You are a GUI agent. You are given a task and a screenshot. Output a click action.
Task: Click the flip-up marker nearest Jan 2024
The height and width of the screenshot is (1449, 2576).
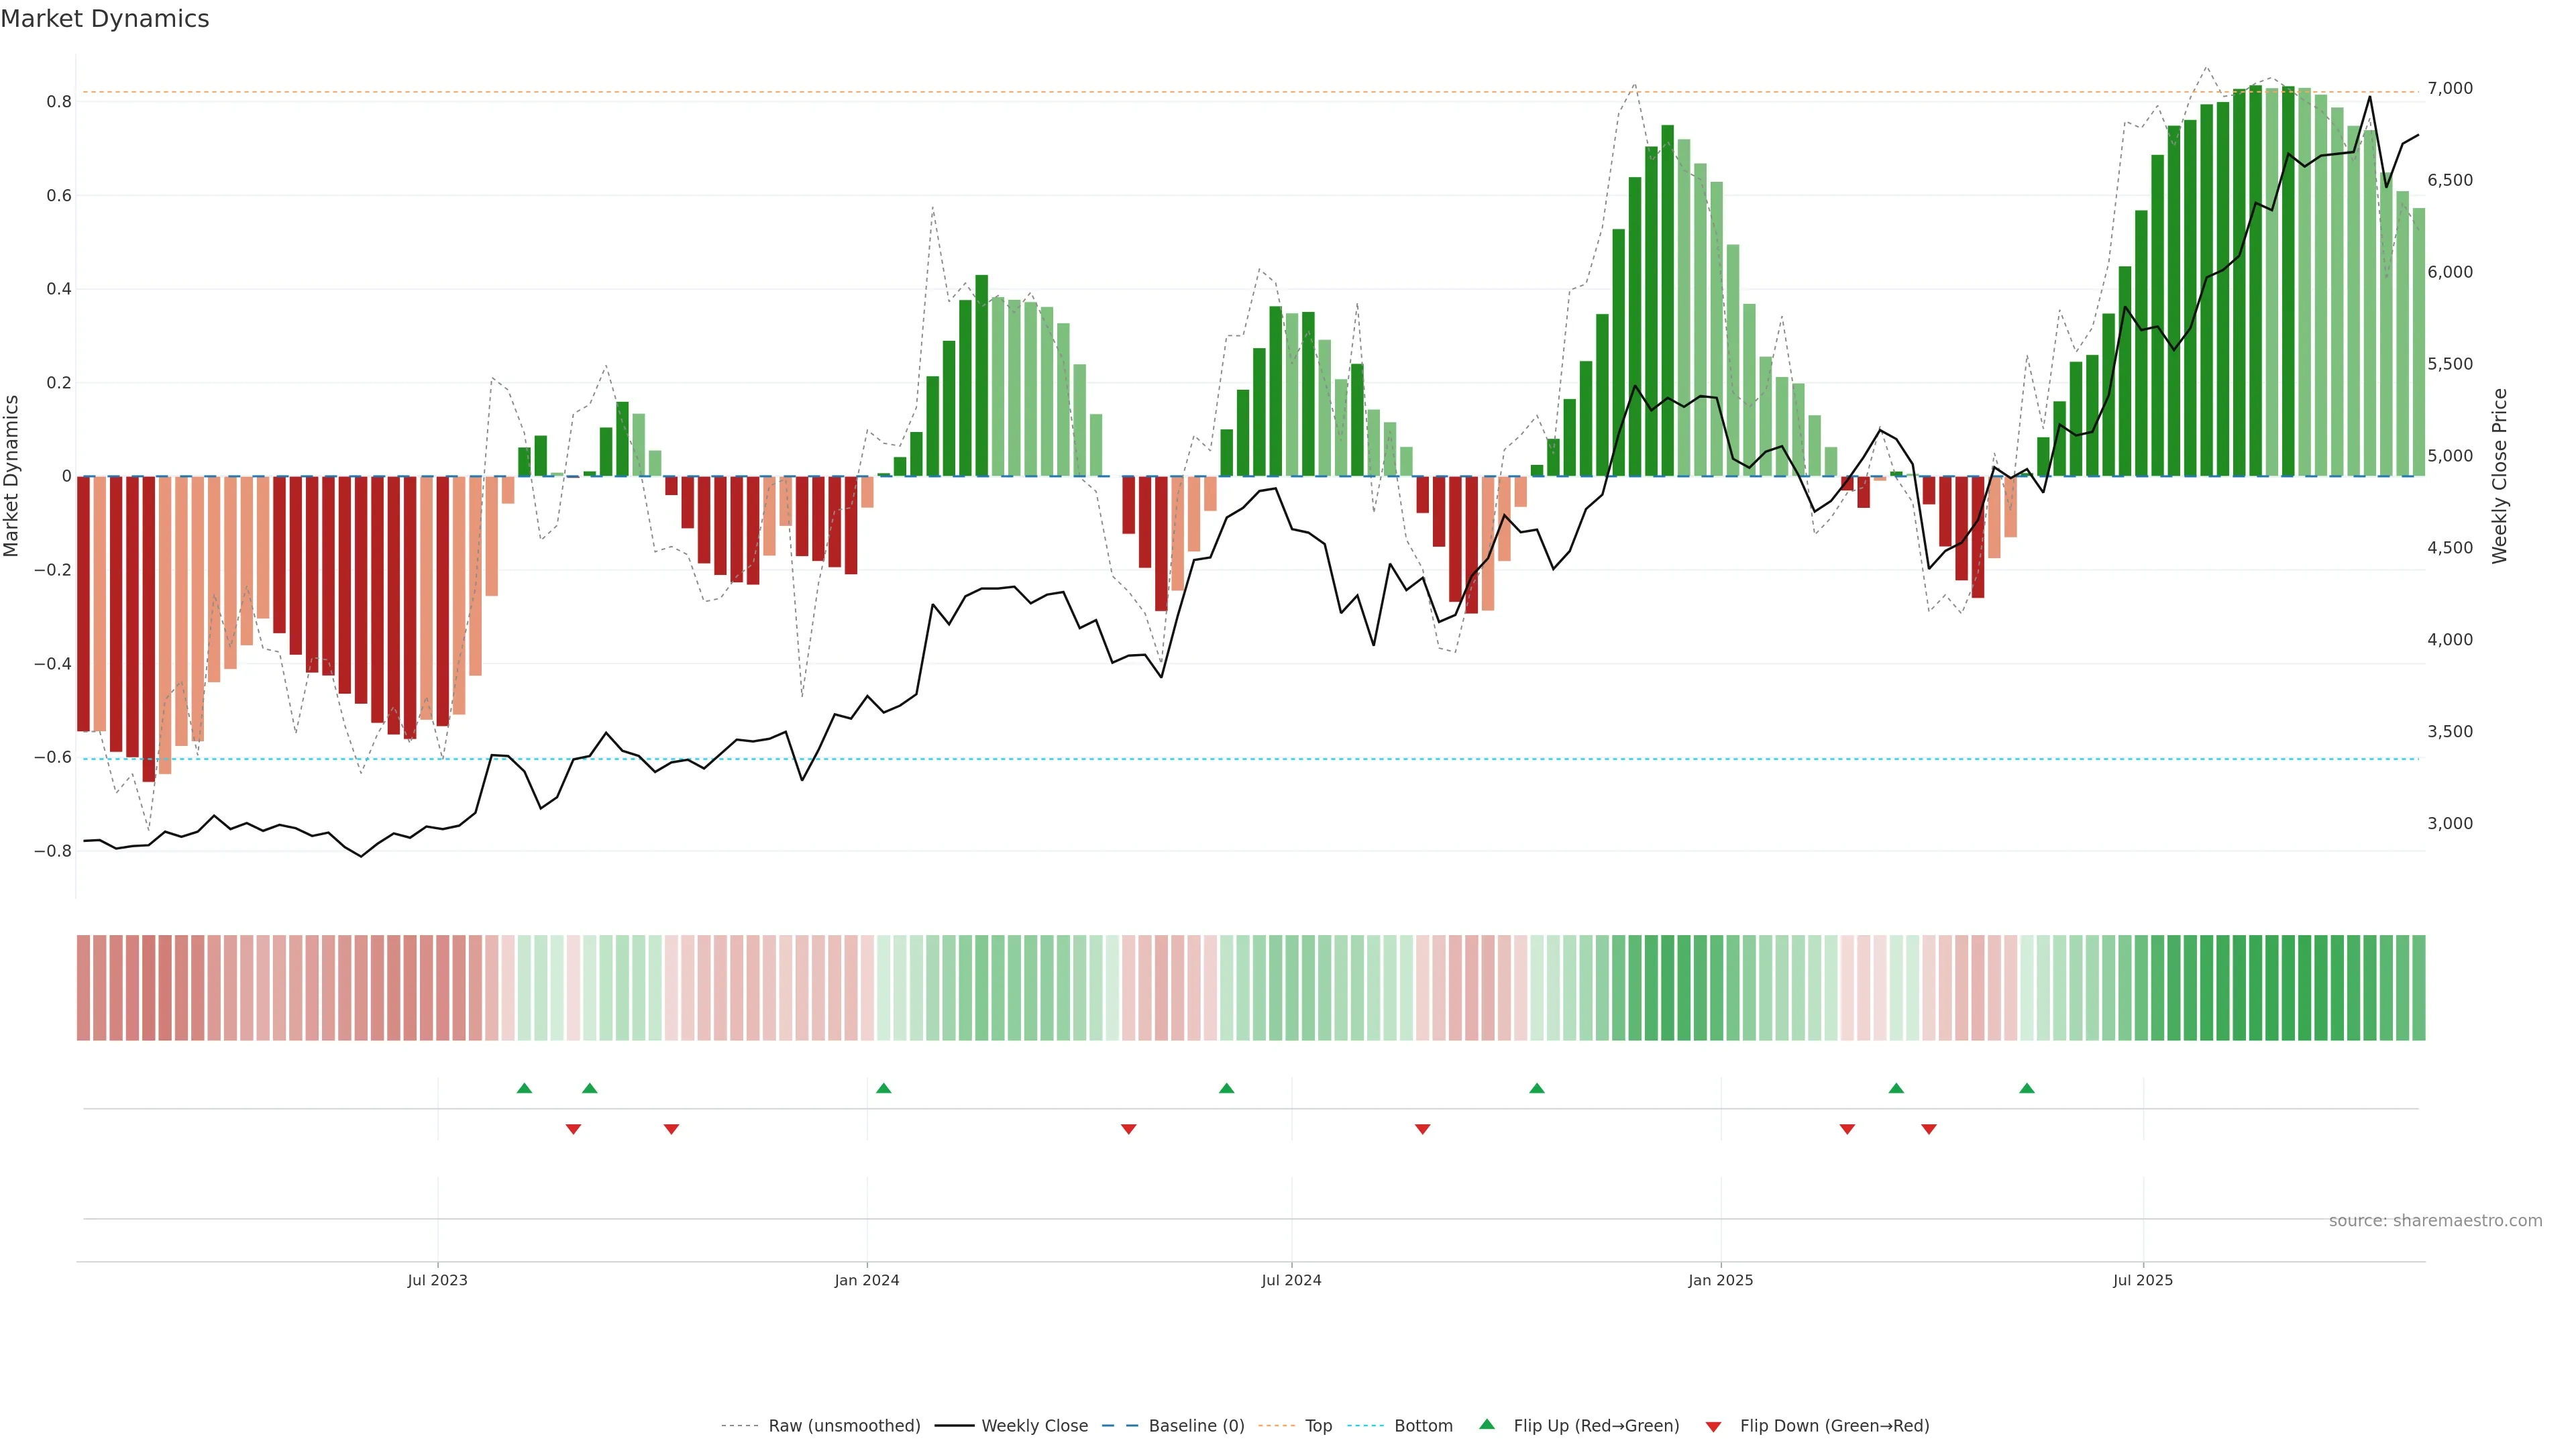(883, 1088)
